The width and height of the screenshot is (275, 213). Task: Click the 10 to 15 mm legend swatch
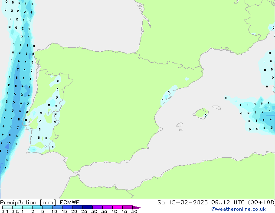coord(57,207)
